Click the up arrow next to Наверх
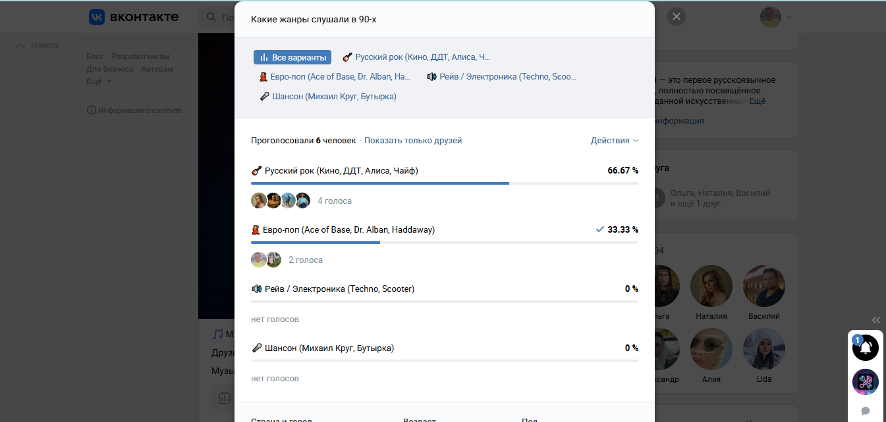The image size is (886, 422). tap(20, 45)
